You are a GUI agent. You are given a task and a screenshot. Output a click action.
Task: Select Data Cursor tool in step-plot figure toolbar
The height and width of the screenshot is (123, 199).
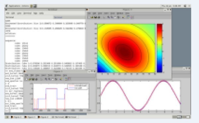61,79
